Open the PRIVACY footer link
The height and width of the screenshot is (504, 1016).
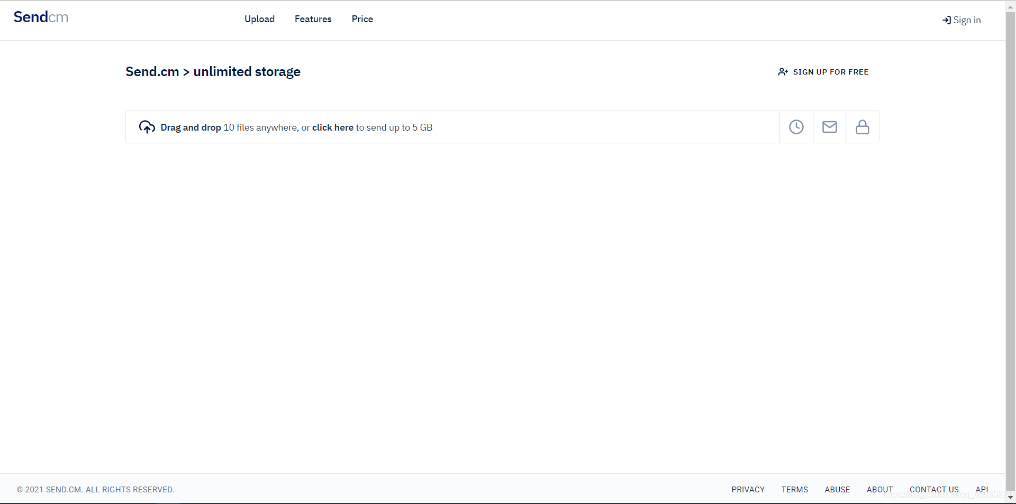pos(748,490)
